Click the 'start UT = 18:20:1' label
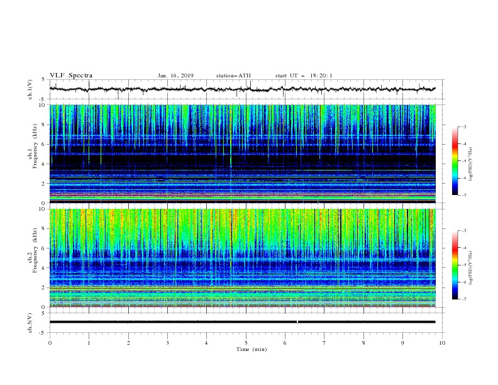The width and height of the screenshot is (498, 385). click(x=304, y=75)
